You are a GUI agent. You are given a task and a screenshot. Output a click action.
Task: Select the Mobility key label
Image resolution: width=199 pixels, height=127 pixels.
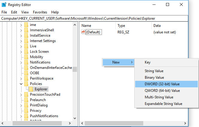click(x=37, y=57)
